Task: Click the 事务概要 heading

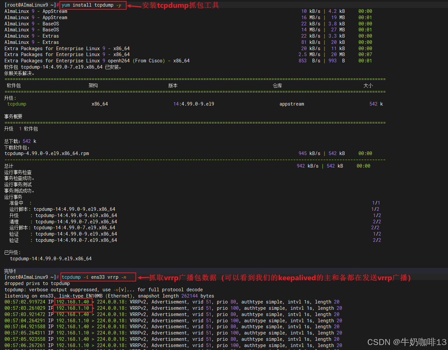Action: coord(13,116)
